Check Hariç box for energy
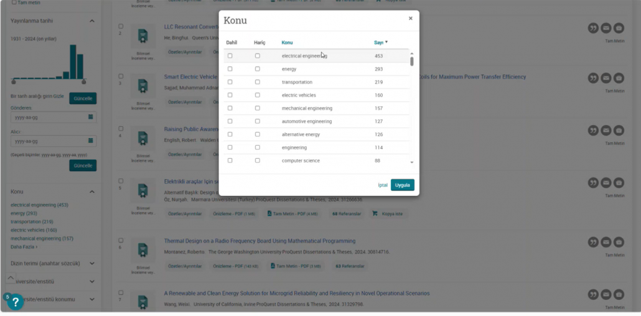The width and height of the screenshot is (641, 316). coord(257,69)
